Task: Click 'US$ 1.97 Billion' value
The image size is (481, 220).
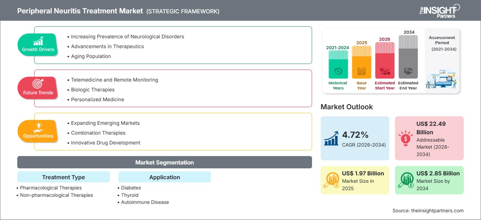Action: click(x=363, y=173)
